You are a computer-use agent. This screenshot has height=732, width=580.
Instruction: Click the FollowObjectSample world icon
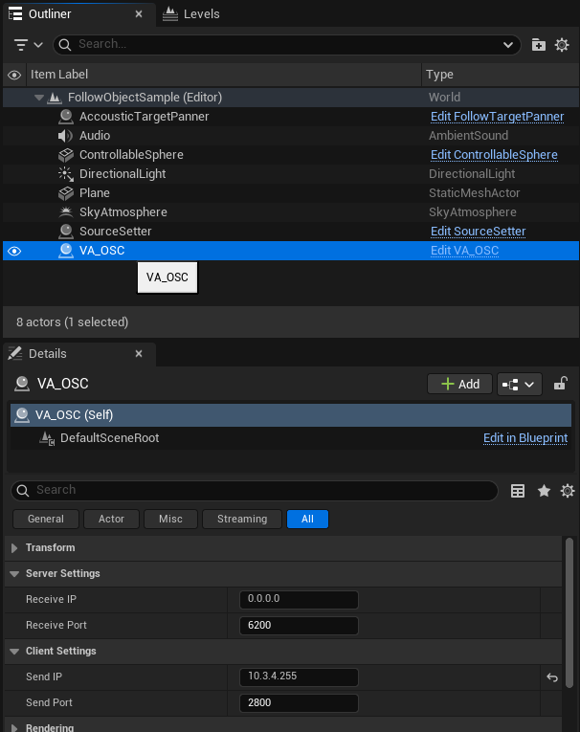55,98
